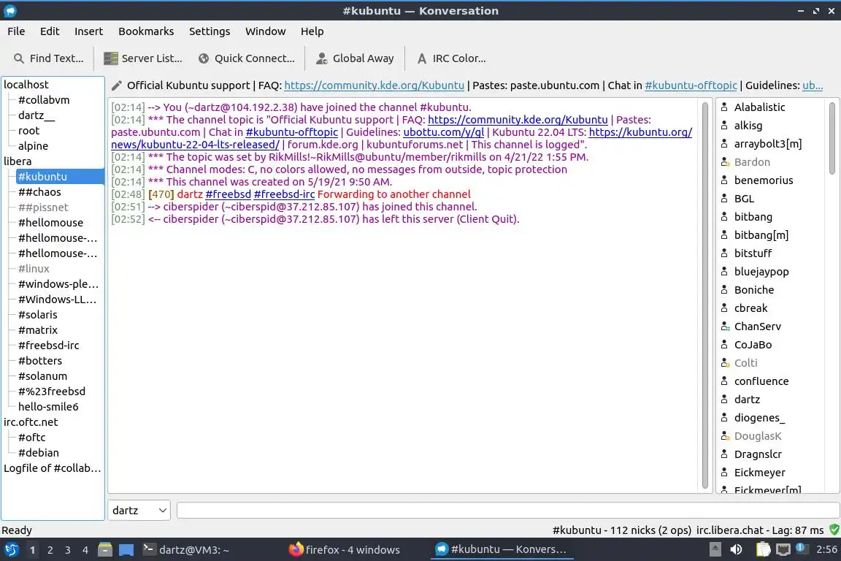
Task: Select #botters in channel list
Action: (x=40, y=361)
